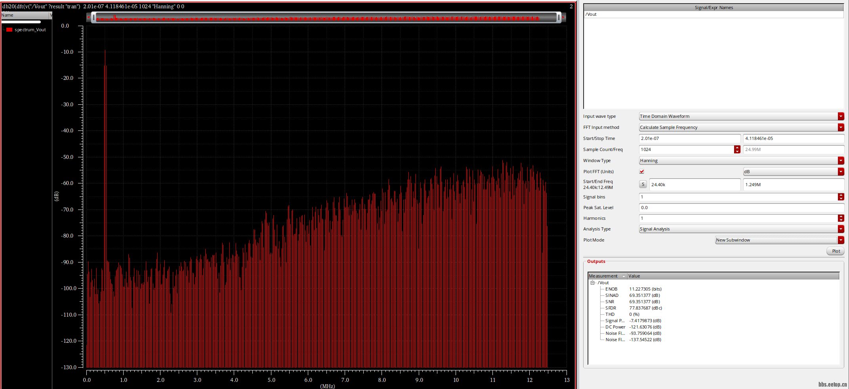
Task: Click the (dB) y-axis label
Action: [x=56, y=196]
